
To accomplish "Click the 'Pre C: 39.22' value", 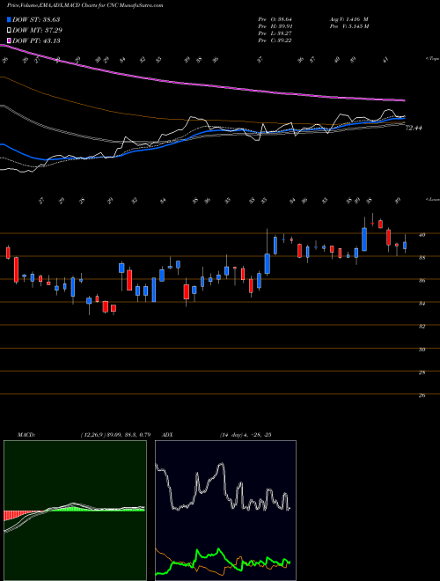I will (275, 40).
